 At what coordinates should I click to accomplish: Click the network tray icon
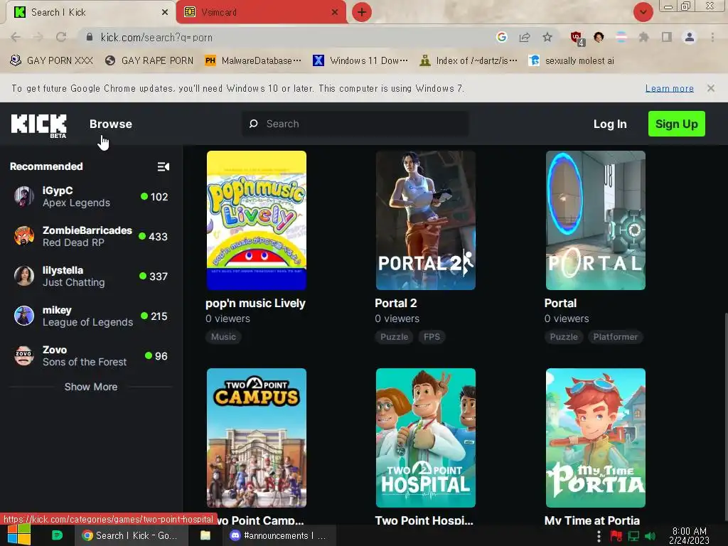coord(633,536)
